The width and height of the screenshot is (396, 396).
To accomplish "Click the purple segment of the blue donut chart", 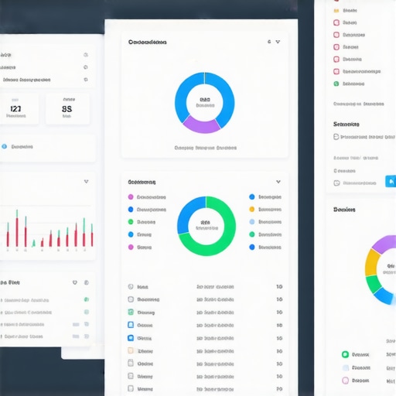I will (x=202, y=126).
